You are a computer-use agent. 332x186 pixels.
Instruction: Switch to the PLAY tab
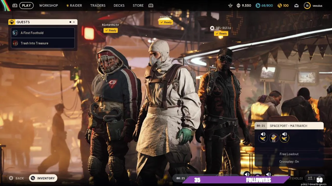[26, 5]
